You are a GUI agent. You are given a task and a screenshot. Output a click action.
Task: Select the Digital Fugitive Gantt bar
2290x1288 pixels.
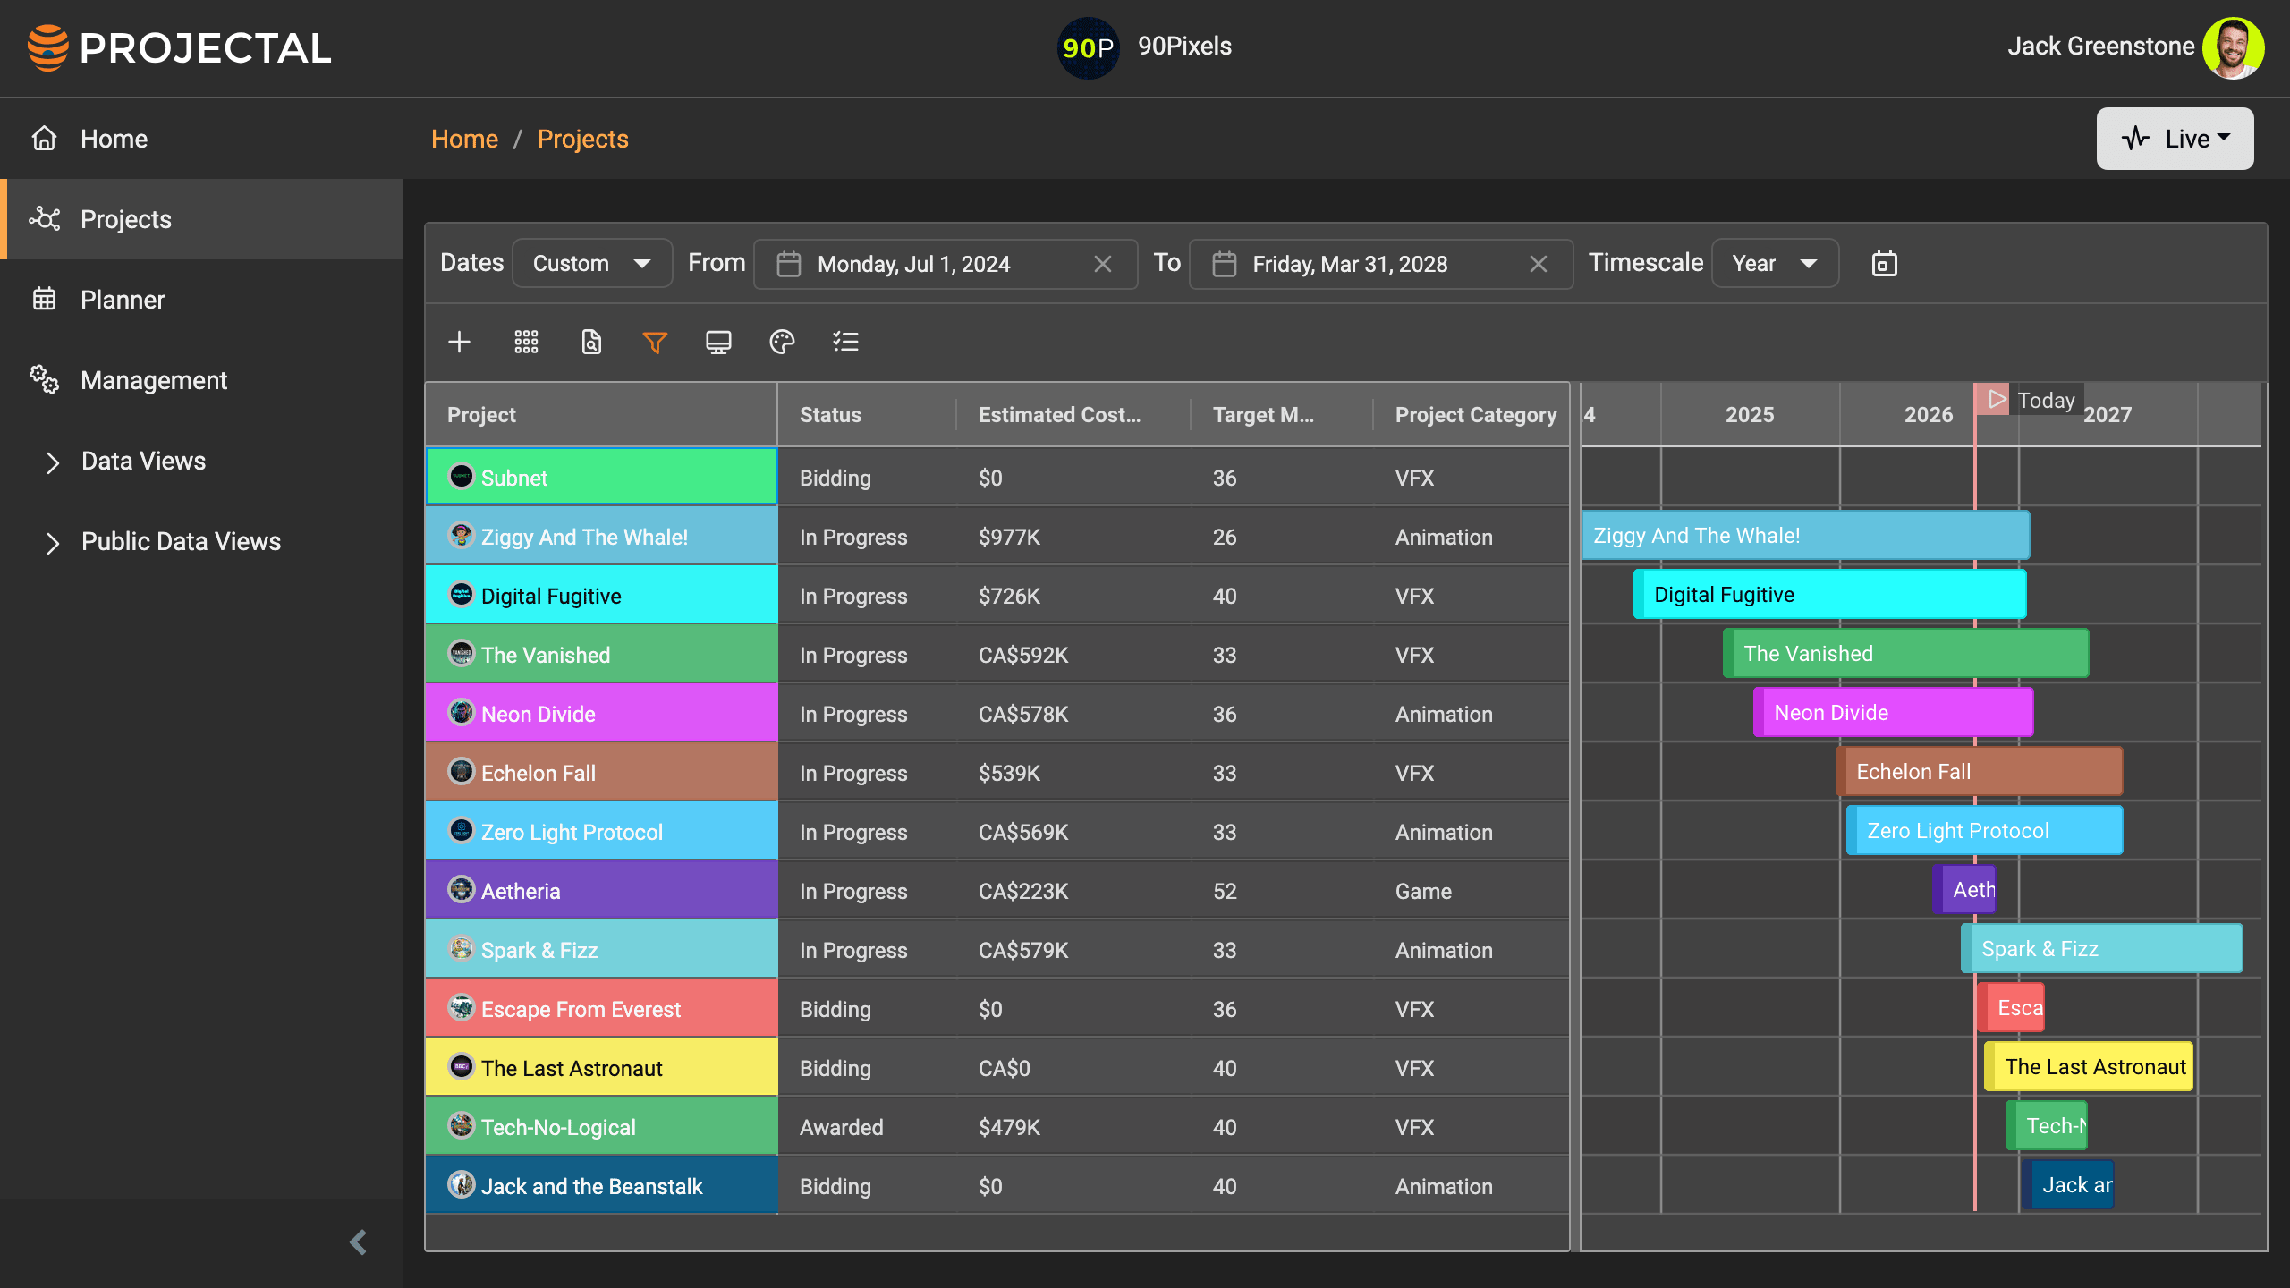coord(1829,594)
